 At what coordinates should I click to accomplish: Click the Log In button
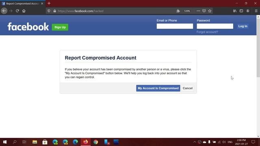coord(243,26)
